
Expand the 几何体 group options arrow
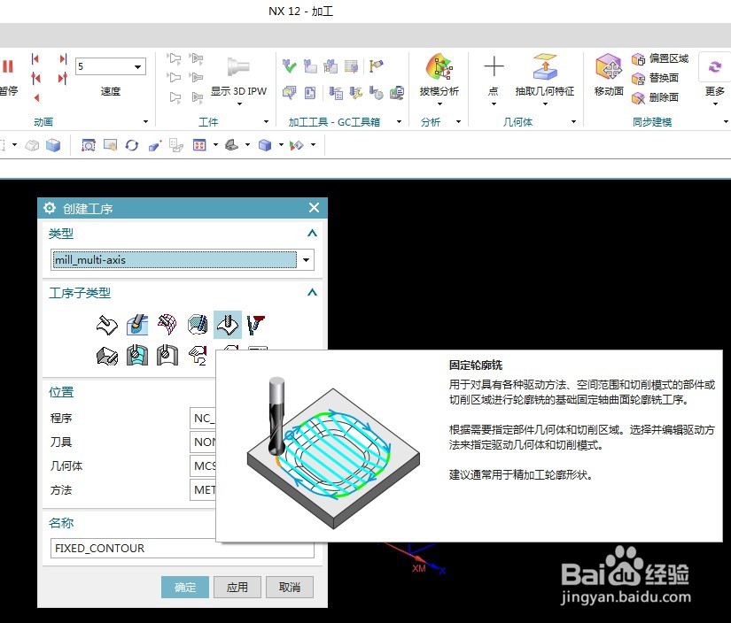click(x=573, y=122)
